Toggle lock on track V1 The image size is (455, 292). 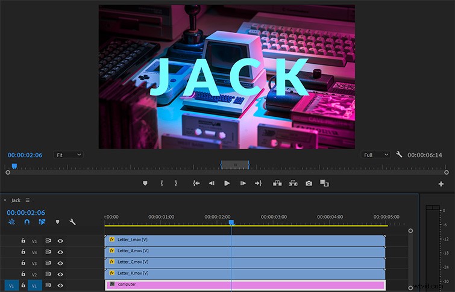click(23, 285)
